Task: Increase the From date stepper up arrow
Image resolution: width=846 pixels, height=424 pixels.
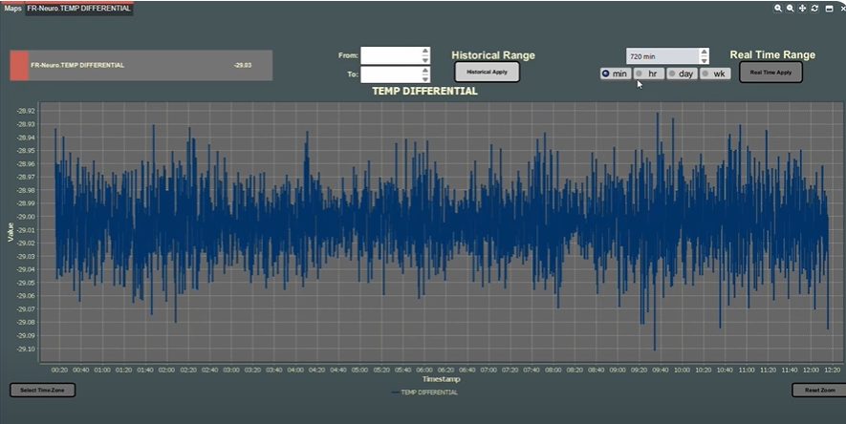Action: tap(425, 52)
